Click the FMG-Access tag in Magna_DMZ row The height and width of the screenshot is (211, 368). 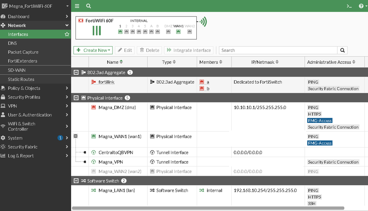(x=320, y=121)
